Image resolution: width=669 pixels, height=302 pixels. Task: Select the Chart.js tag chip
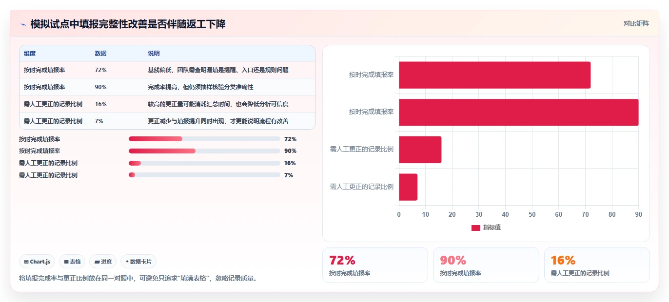(x=37, y=262)
